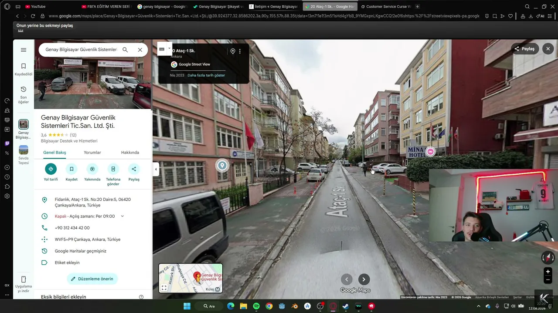This screenshot has height=313, width=558.
Task: Click the location pin icon in Street View card
Action: [233, 51]
